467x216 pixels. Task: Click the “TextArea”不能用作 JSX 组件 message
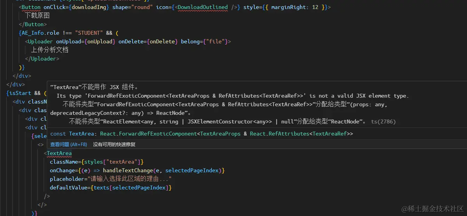click(x=94, y=87)
